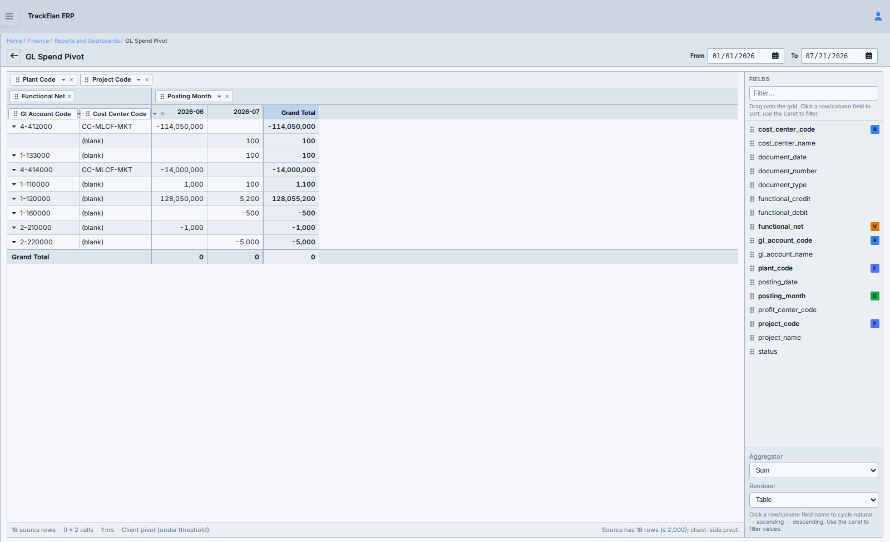This screenshot has height=542, width=890.
Task: Click CC-MLCF-MKT in the 4-414000 row
Action: coord(107,170)
